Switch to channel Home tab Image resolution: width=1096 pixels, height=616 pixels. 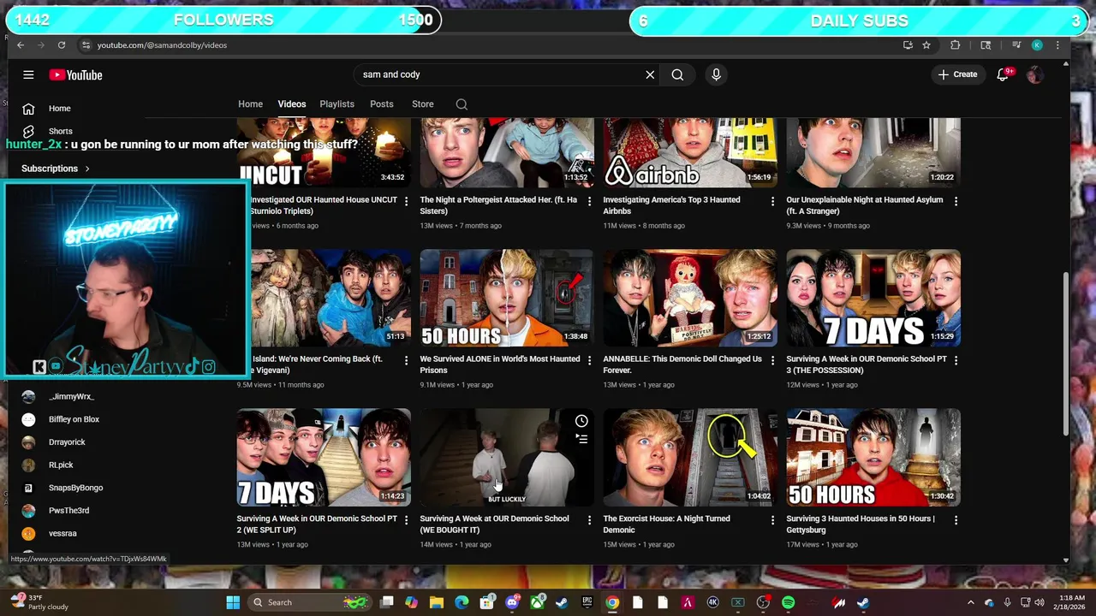click(x=250, y=104)
